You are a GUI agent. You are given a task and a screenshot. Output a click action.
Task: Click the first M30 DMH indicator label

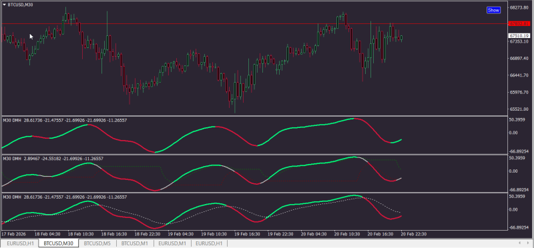point(65,120)
